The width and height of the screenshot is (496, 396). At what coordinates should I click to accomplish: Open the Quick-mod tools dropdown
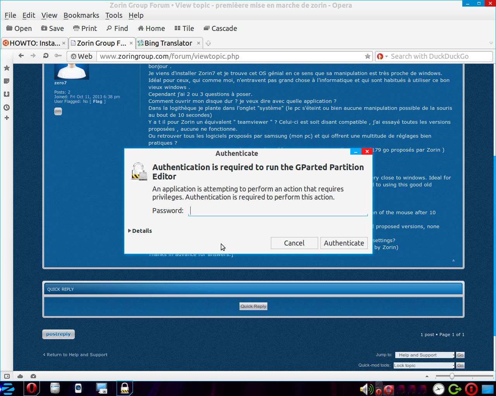pyautogui.click(x=424, y=365)
